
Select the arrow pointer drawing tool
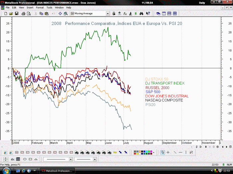pyautogui.click(x=163, y=152)
